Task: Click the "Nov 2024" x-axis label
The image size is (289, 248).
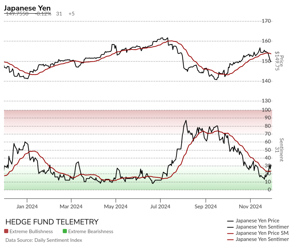Action: [x=250, y=206]
